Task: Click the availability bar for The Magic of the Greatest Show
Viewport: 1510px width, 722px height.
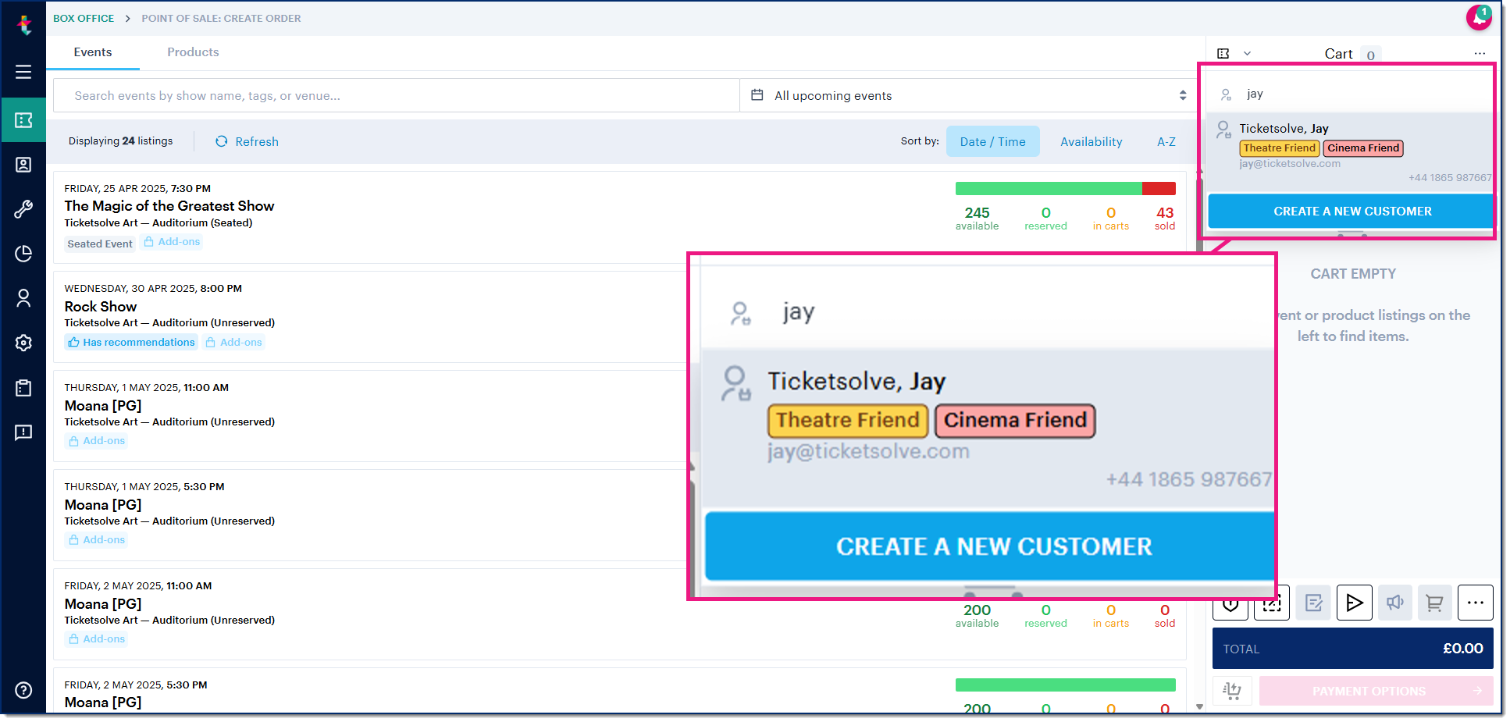Action: 1066,188
